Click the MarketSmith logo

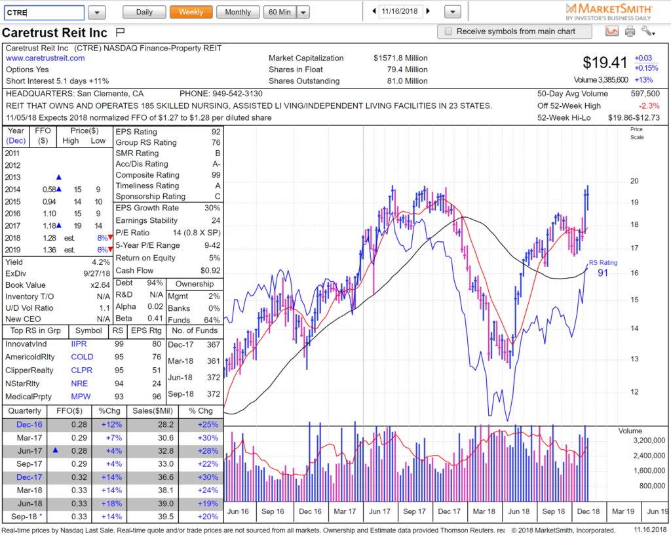(x=608, y=12)
